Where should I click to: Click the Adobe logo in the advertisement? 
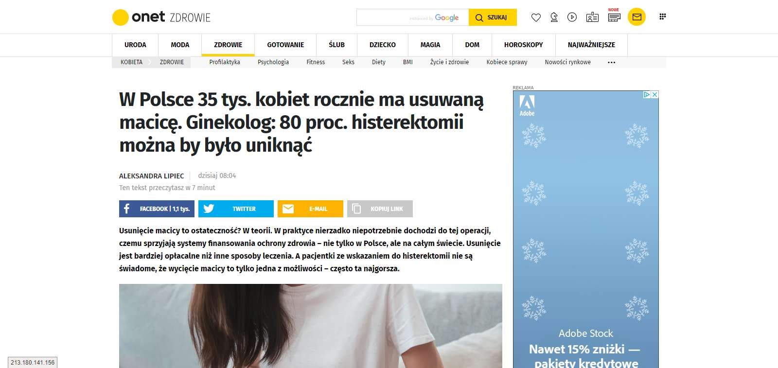click(x=527, y=105)
